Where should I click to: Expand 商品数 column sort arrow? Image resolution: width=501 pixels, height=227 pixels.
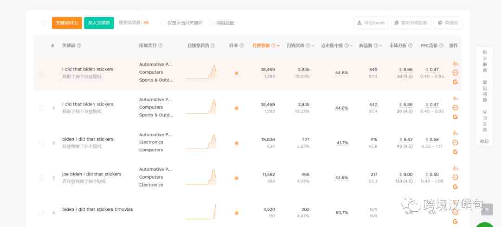381,45
